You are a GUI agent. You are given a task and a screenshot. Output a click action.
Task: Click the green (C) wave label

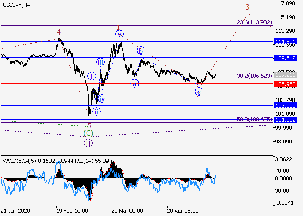[x=88, y=133]
